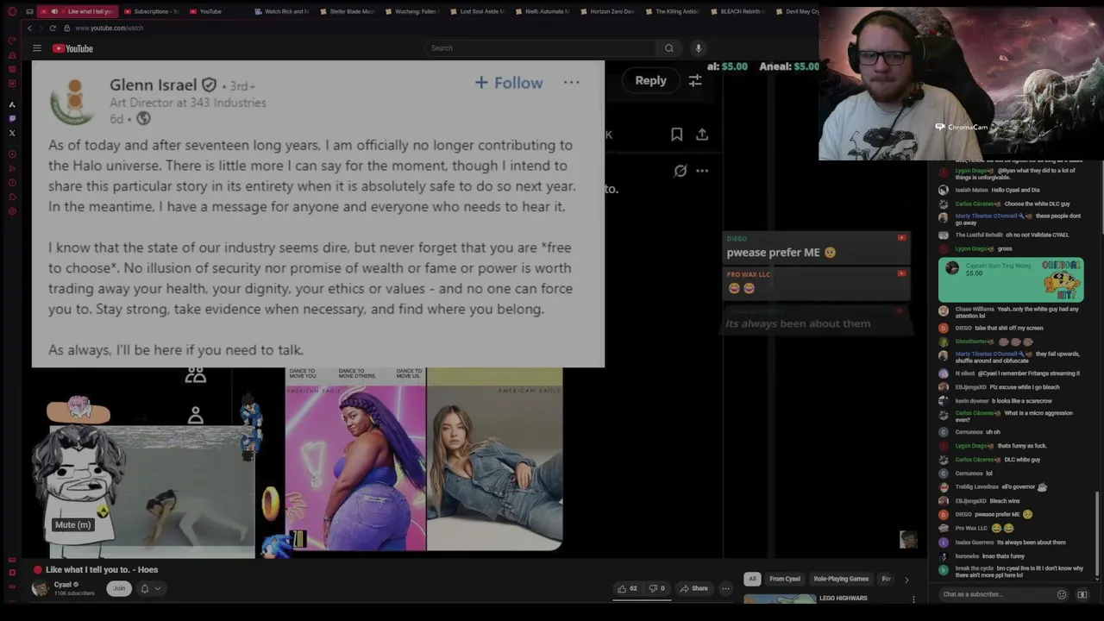The width and height of the screenshot is (1104, 621).
Task: Click the super chat icon in chat input
Action: click(1082, 594)
